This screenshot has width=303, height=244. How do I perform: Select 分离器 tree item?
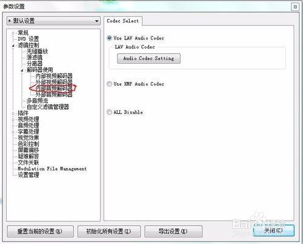[35, 64]
